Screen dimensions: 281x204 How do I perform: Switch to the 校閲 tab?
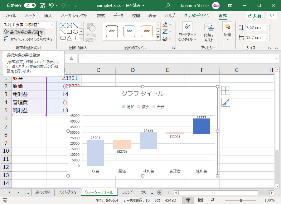click(136, 16)
